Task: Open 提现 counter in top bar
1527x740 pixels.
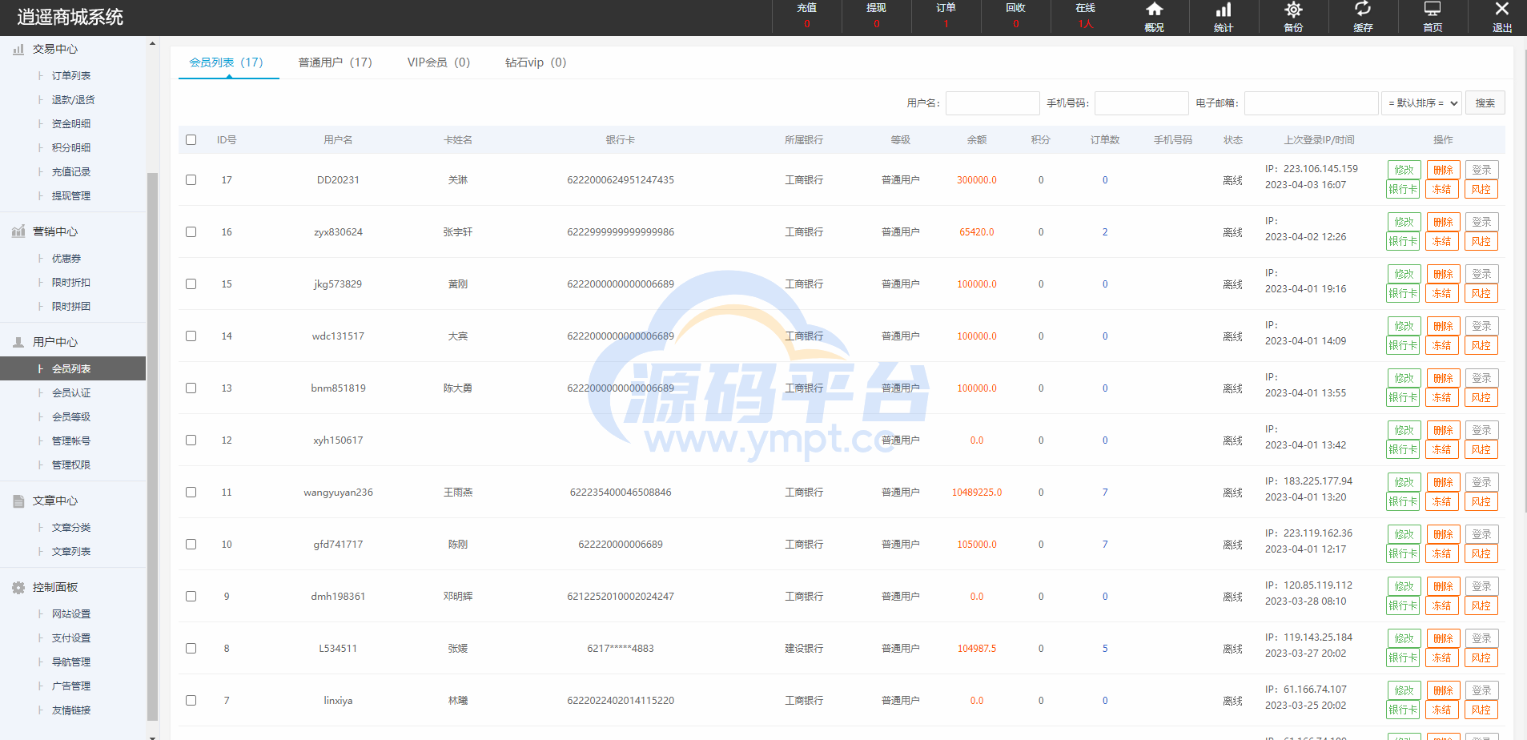Action: (x=876, y=16)
